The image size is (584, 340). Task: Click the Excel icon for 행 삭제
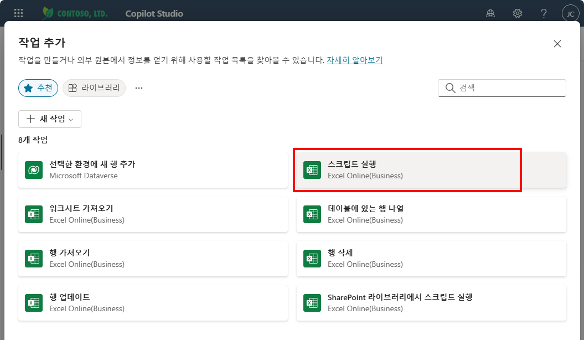click(x=312, y=259)
